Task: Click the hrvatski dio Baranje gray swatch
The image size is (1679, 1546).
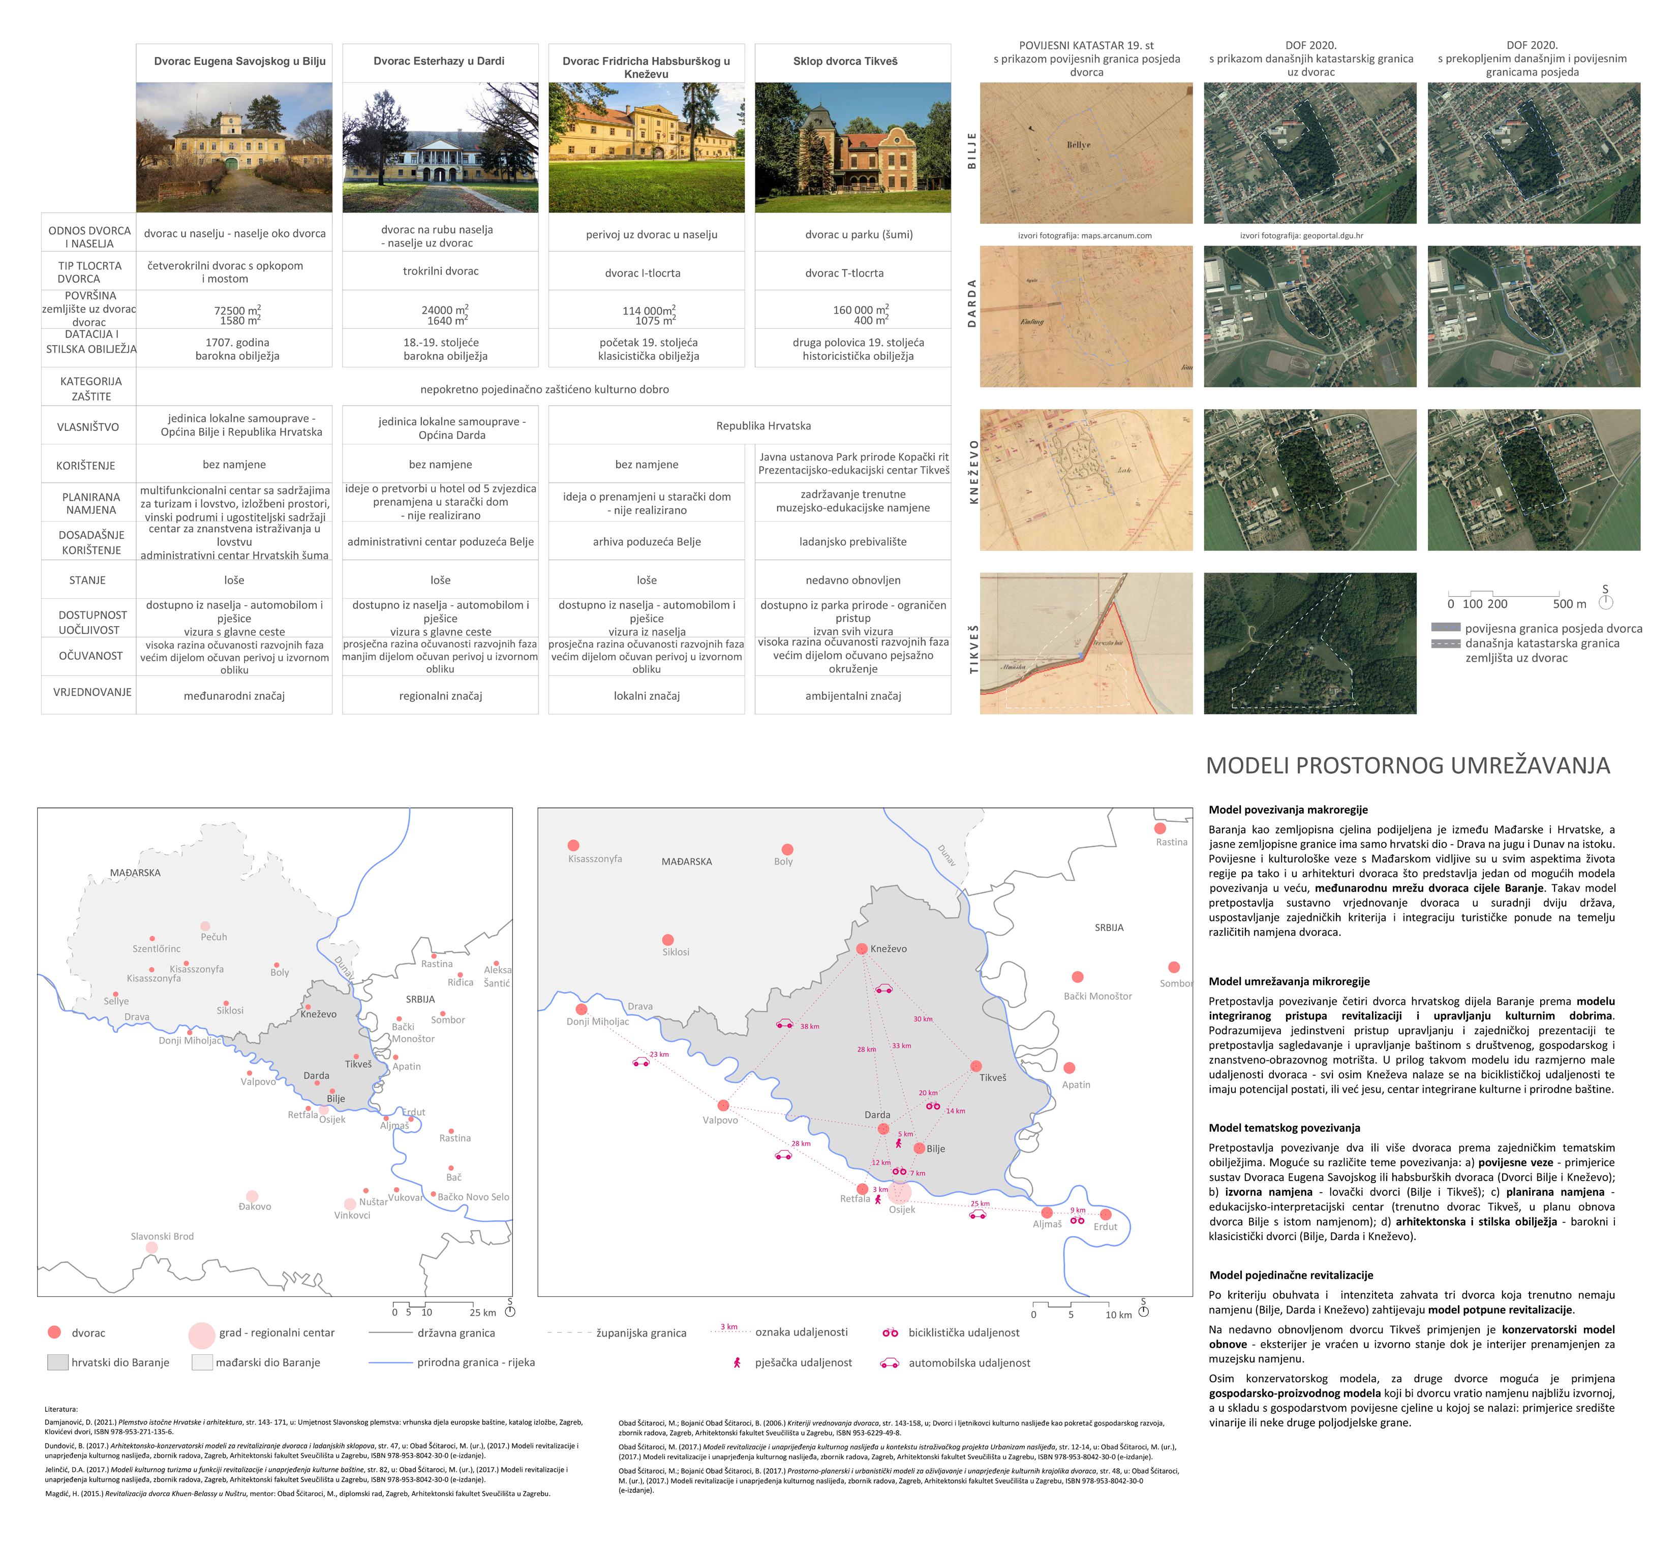Action: click(x=58, y=1363)
